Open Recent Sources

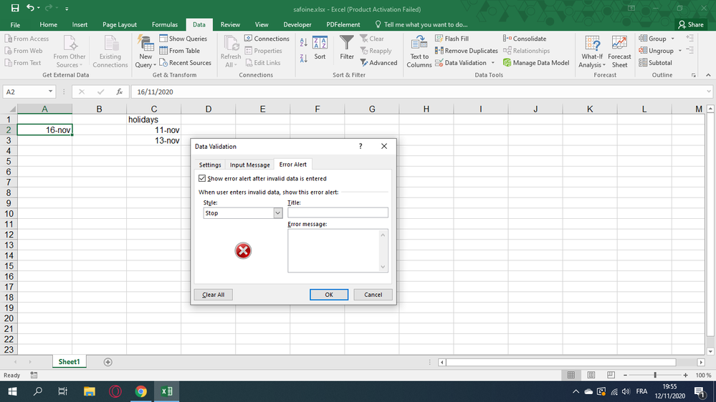[x=186, y=63]
